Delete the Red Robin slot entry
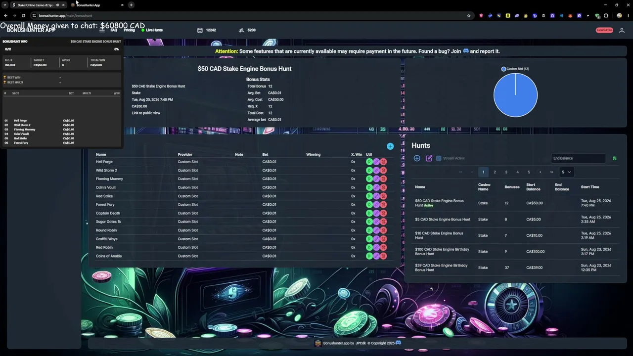 [383, 247]
